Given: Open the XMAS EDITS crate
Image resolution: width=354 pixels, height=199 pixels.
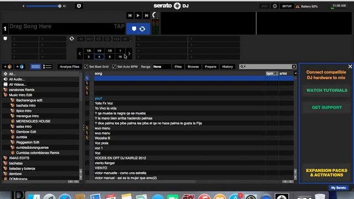Looking at the screenshot, I should point(19,158).
